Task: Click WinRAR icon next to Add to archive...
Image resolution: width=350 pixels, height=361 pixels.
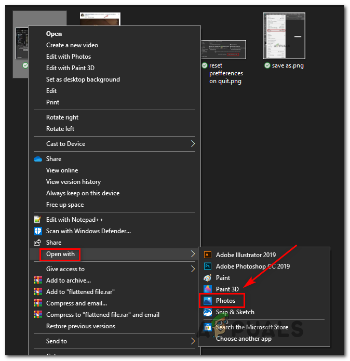Action: tap(38, 280)
